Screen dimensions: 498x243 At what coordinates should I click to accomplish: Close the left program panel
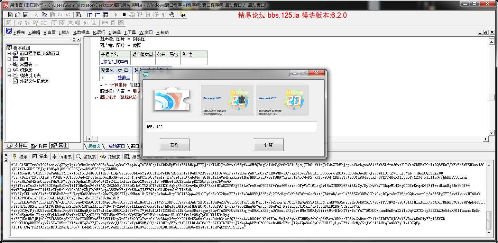[x=79, y=40]
